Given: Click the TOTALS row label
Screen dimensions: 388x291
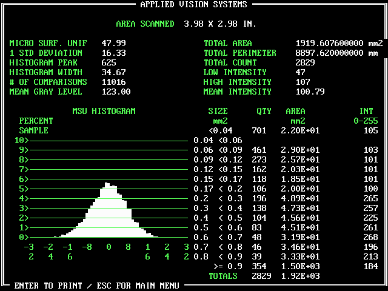Looking at the screenshot, I should [223, 276].
